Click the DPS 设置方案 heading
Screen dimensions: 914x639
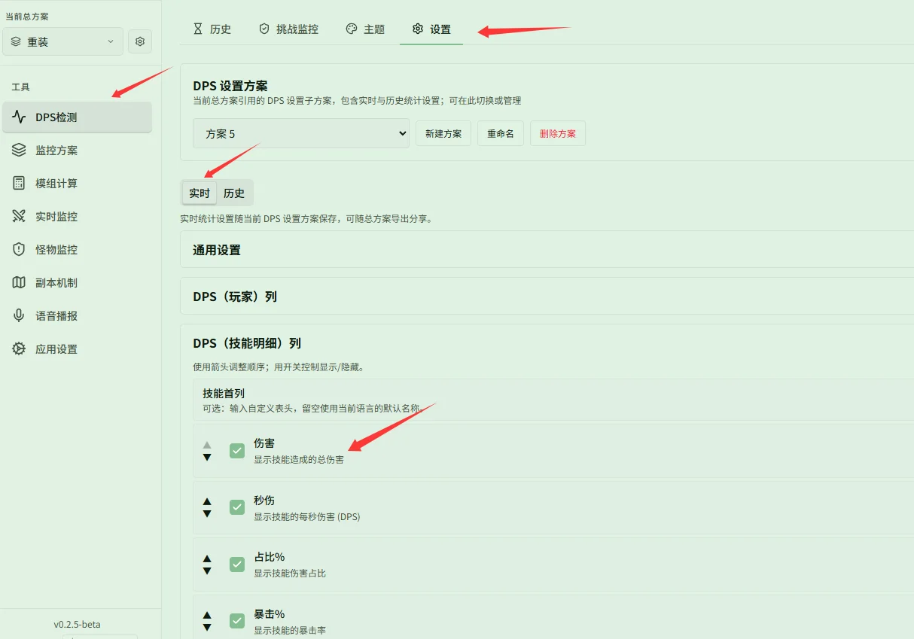(230, 86)
